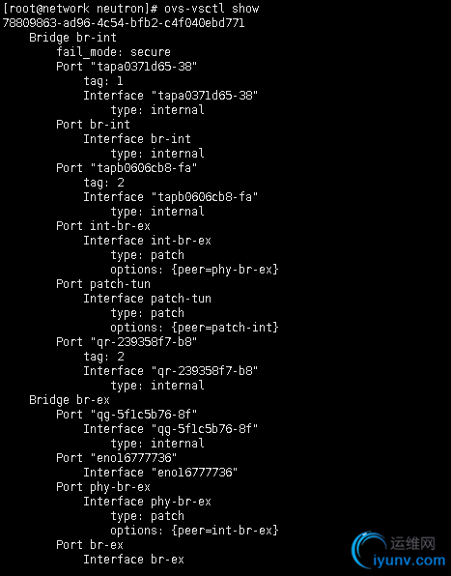Click options {peer=phy-br-ex} text
The width and height of the screenshot is (451, 576).
194,270
